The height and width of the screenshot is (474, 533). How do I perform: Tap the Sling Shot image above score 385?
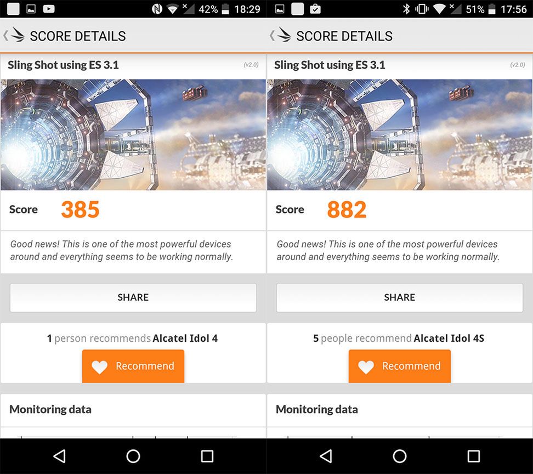point(133,134)
